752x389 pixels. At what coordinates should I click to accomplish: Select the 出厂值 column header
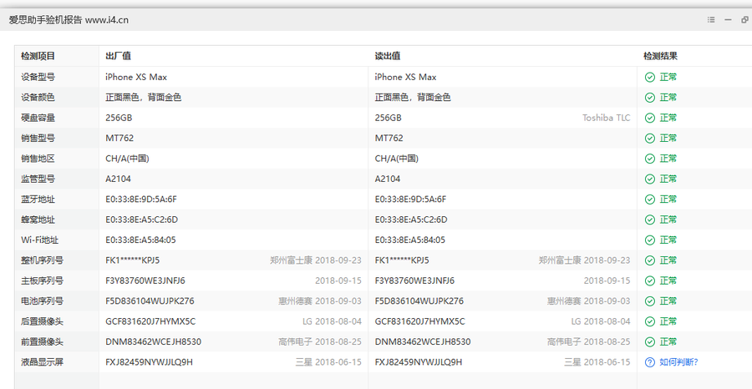pos(118,56)
